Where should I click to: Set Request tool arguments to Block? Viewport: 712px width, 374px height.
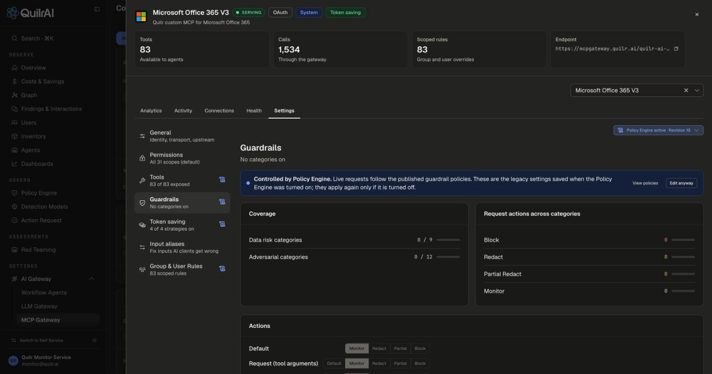click(x=420, y=364)
